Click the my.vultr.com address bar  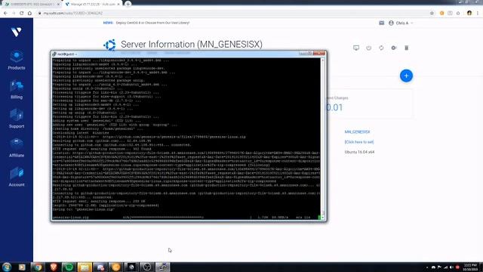click(231, 14)
